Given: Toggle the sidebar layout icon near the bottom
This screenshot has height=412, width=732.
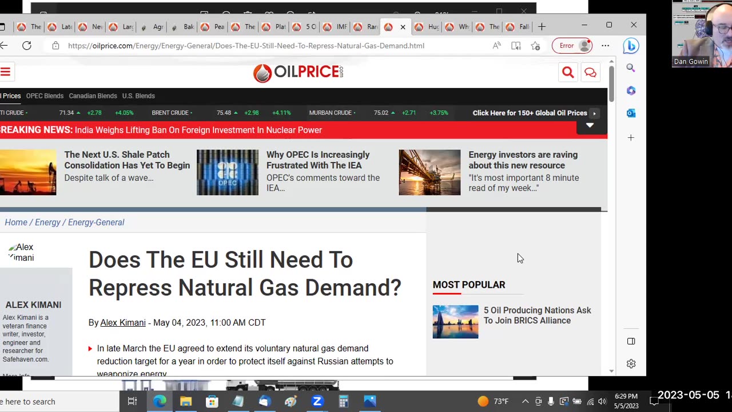Looking at the screenshot, I should pyautogui.click(x=631, y=341).
